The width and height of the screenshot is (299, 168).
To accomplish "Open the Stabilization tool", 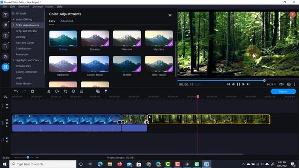I will click(23, 49).
